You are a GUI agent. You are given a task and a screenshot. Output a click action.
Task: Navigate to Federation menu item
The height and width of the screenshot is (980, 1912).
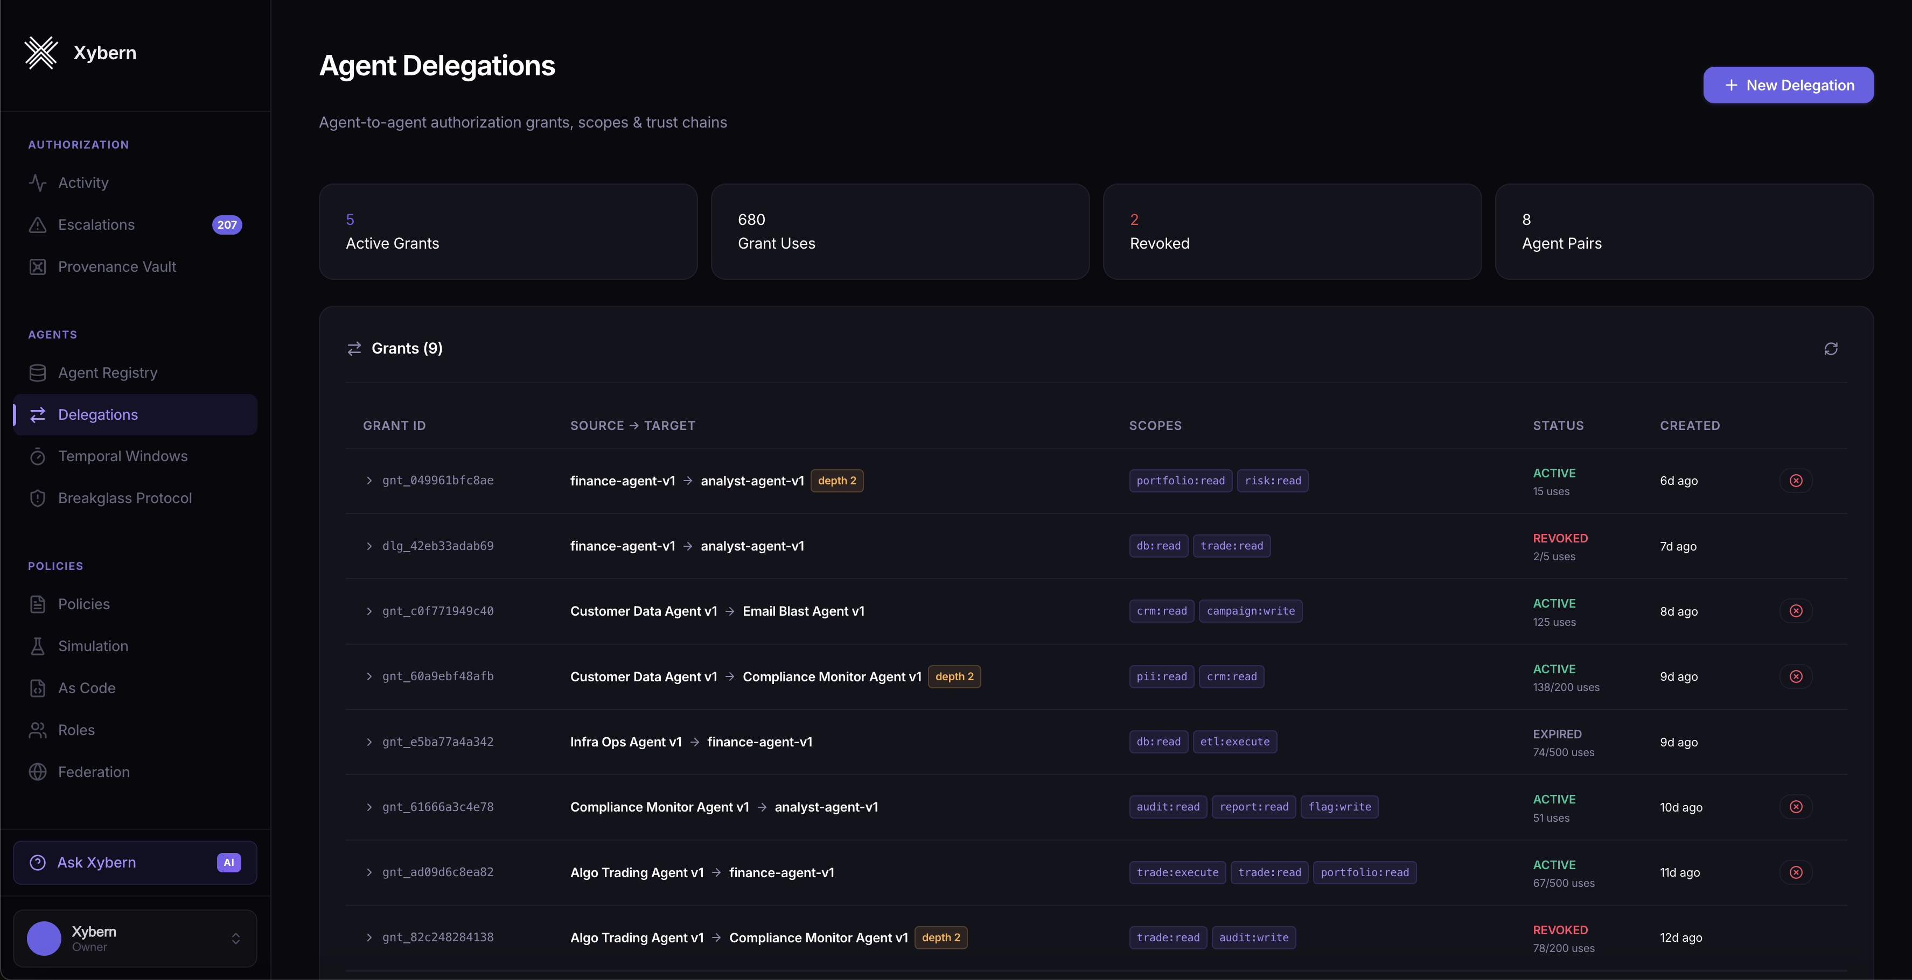pyautogui.click(x=94, y=772)
